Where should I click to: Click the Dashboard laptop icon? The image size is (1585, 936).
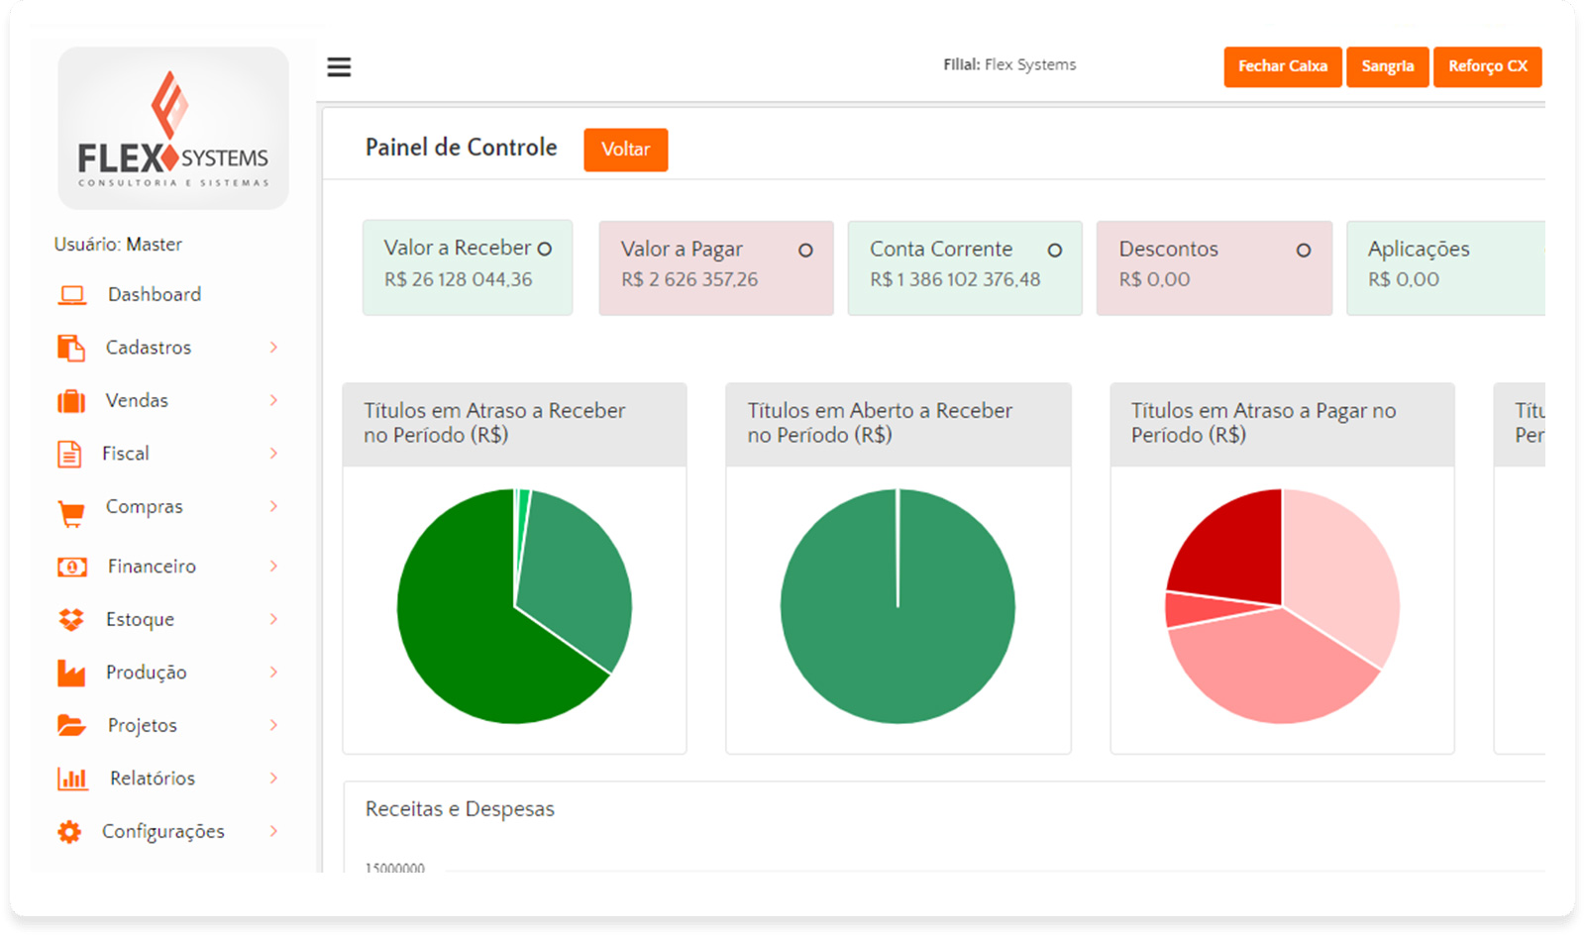(x=71, y=295)
